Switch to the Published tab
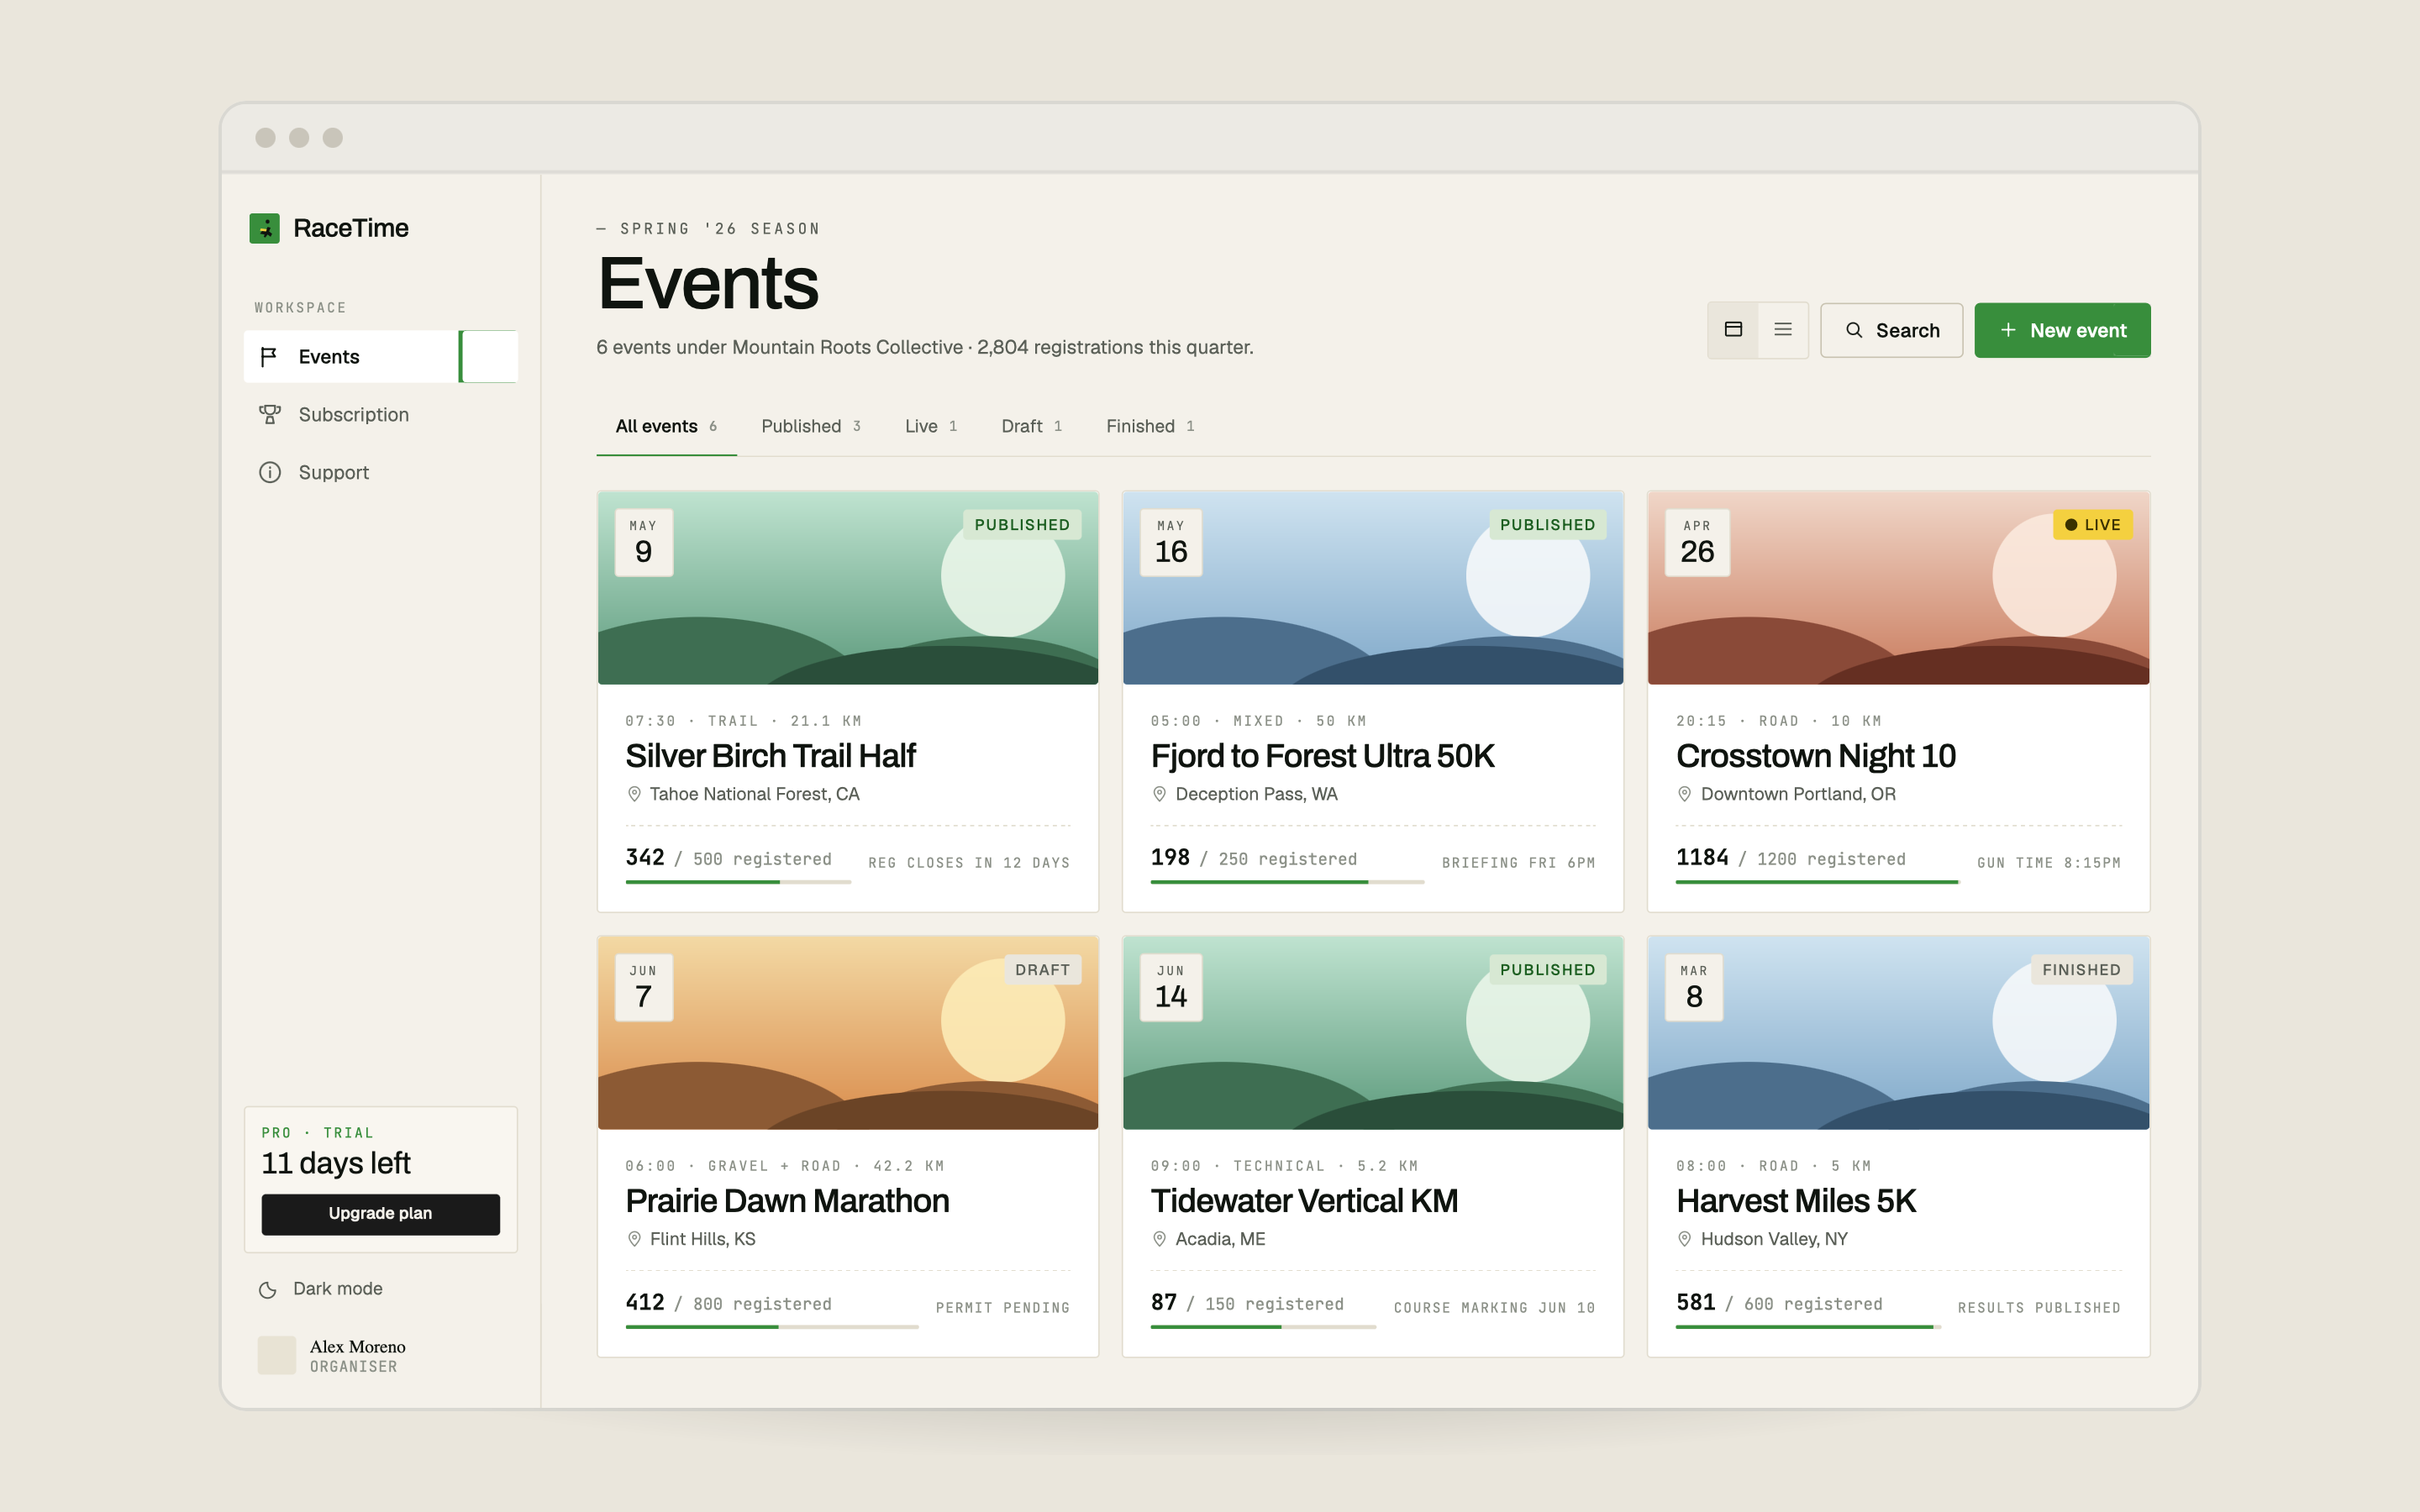 click(811, 426)
